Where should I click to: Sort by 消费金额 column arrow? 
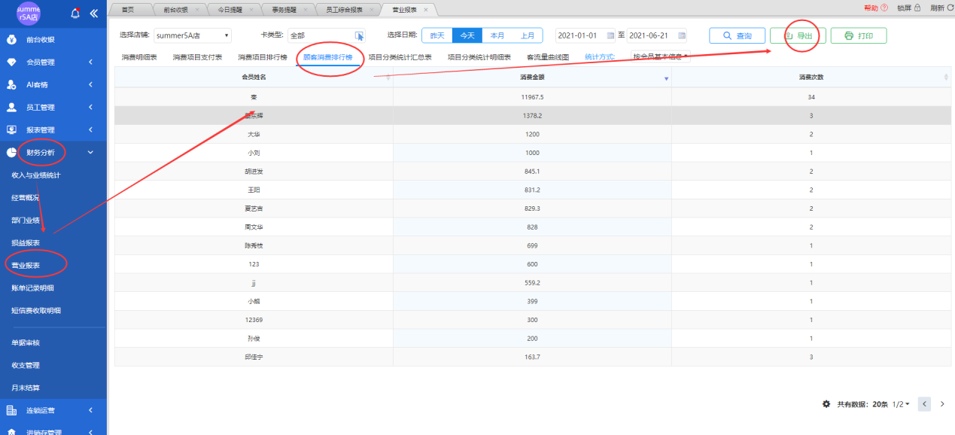tap(666, 78)
